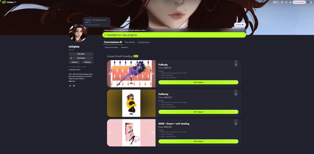Open the Fullbody artwork thumbnail
The width and height of the screenshot is (314, 154).
point(131,74)
